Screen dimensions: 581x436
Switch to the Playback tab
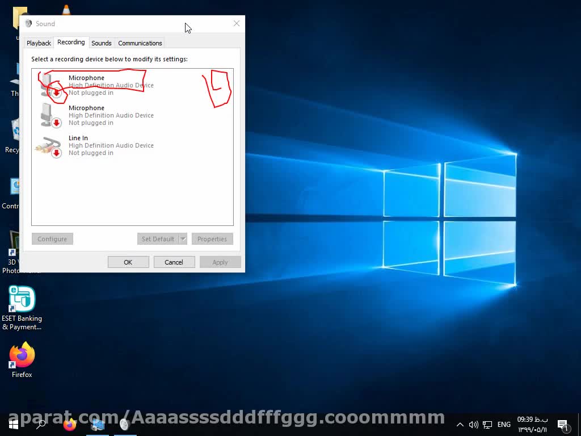click(x=39, y=43)
